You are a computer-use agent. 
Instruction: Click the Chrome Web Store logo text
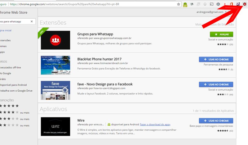point(14,12)
